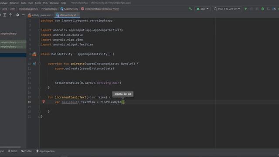The image size is (279, 157).
Task: Click the override gutter icon beside onCreate
Action: pos(34,64)
